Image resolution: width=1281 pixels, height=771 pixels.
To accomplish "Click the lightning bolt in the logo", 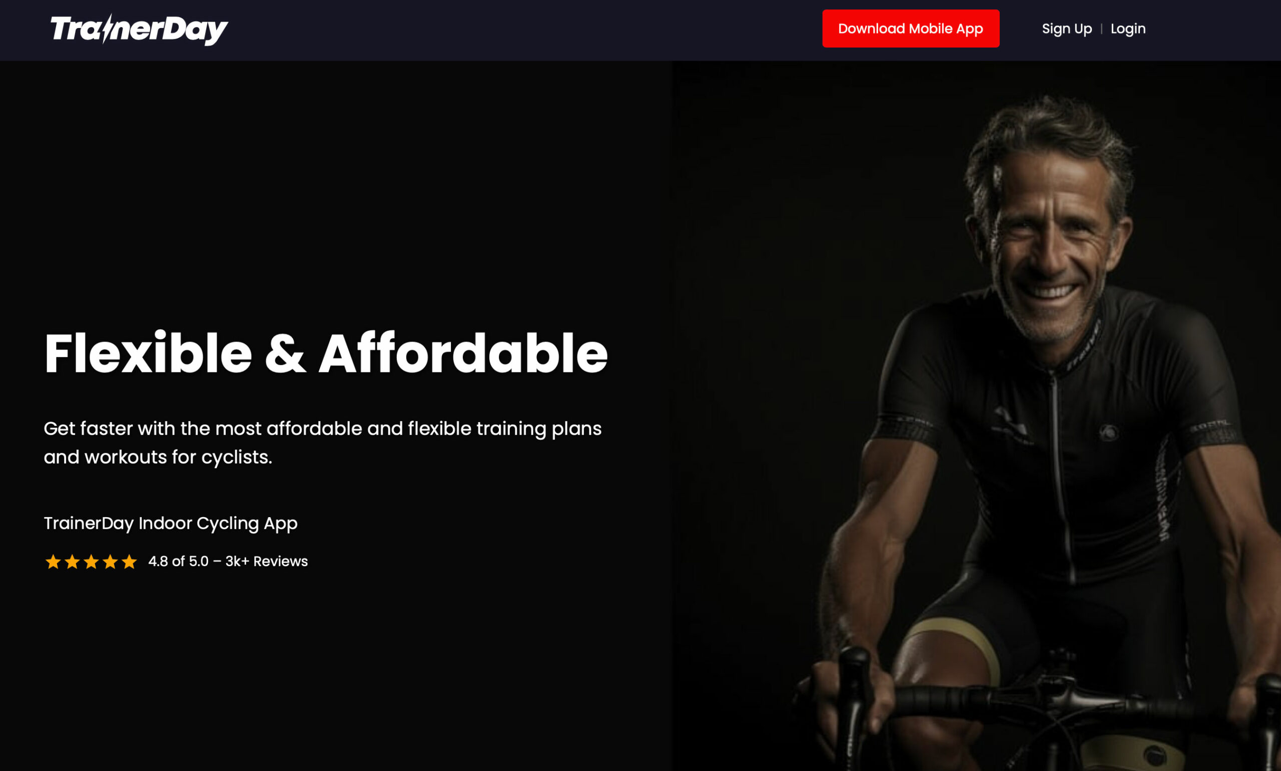I will 108,29.
